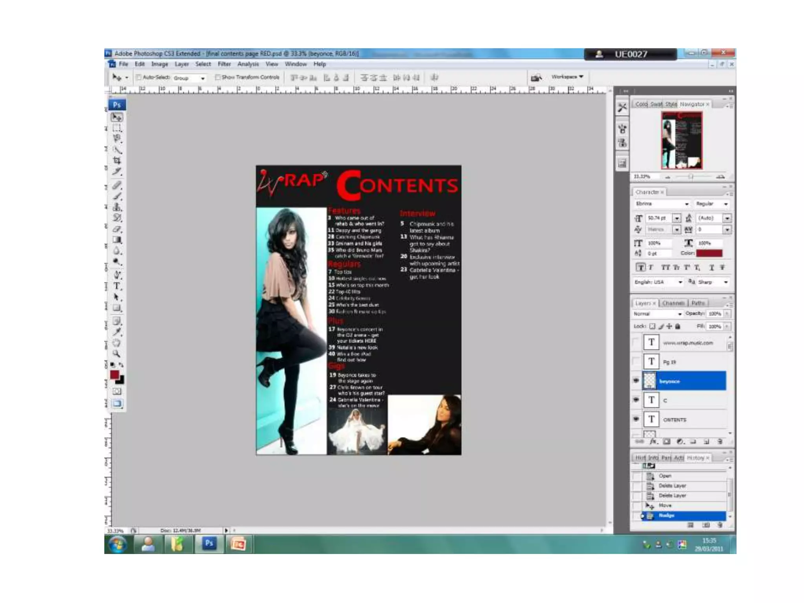Select the Blur tool
This screenshot has width=804, height=603.
tap(117, 250)
